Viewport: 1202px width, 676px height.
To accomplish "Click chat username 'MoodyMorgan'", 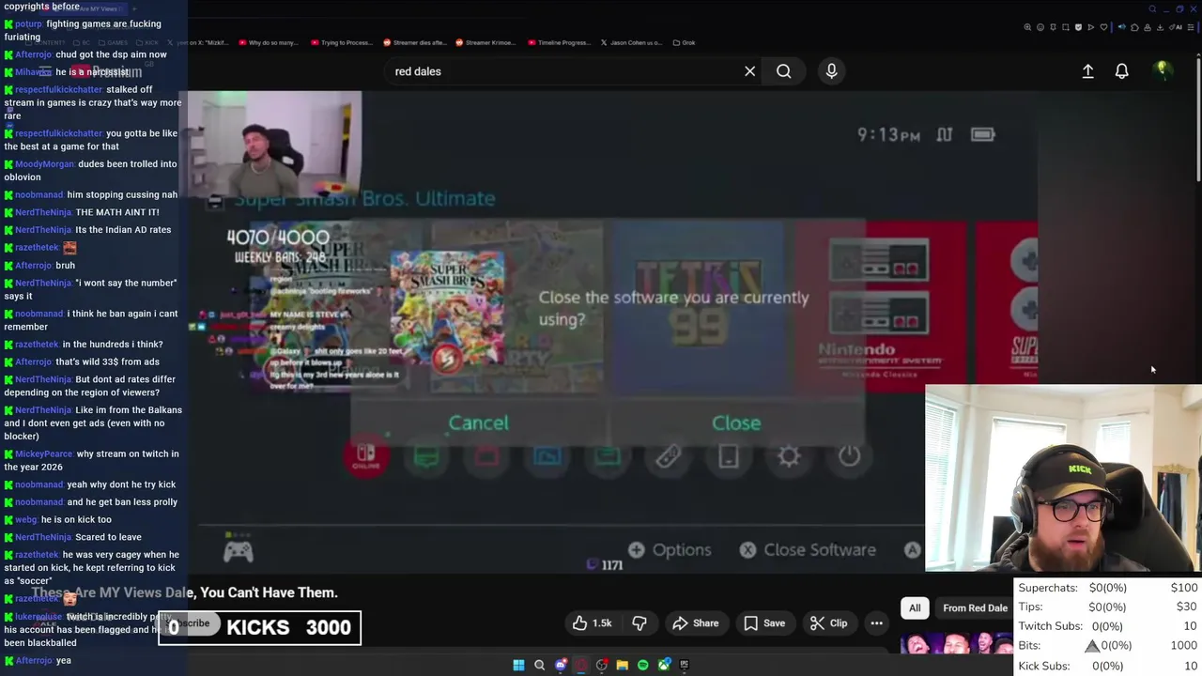I will point(44,164).
